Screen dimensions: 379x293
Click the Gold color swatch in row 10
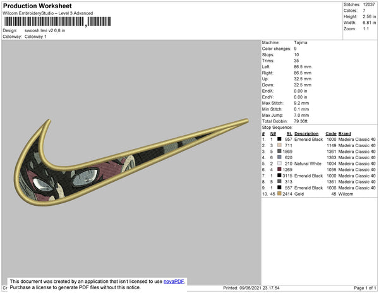click(x=279, y=194)
